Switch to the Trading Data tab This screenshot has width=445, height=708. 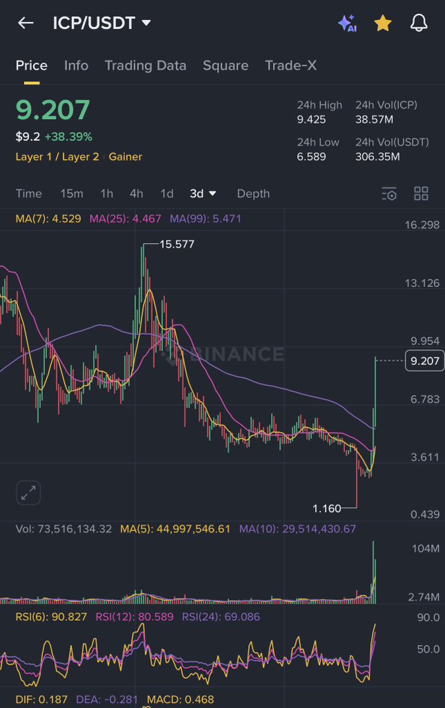(145, 66)
